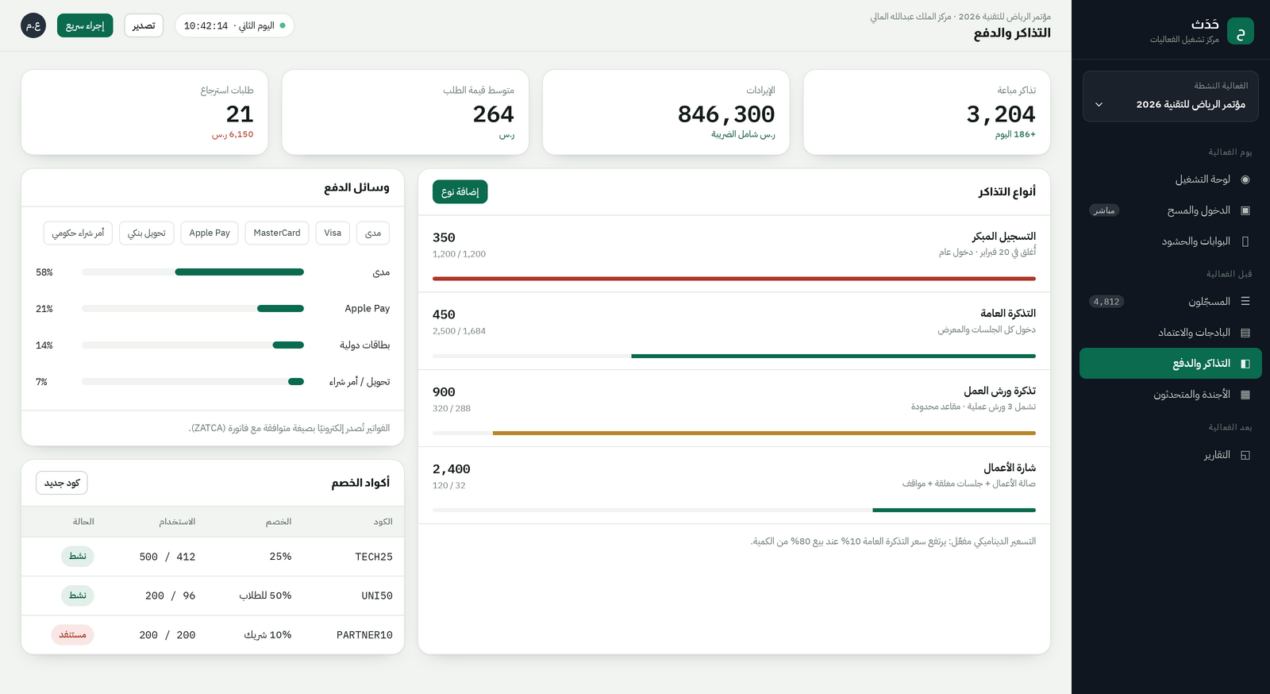Toggle the Visa payment chip
1270x694 pixels.
(333, 233)
